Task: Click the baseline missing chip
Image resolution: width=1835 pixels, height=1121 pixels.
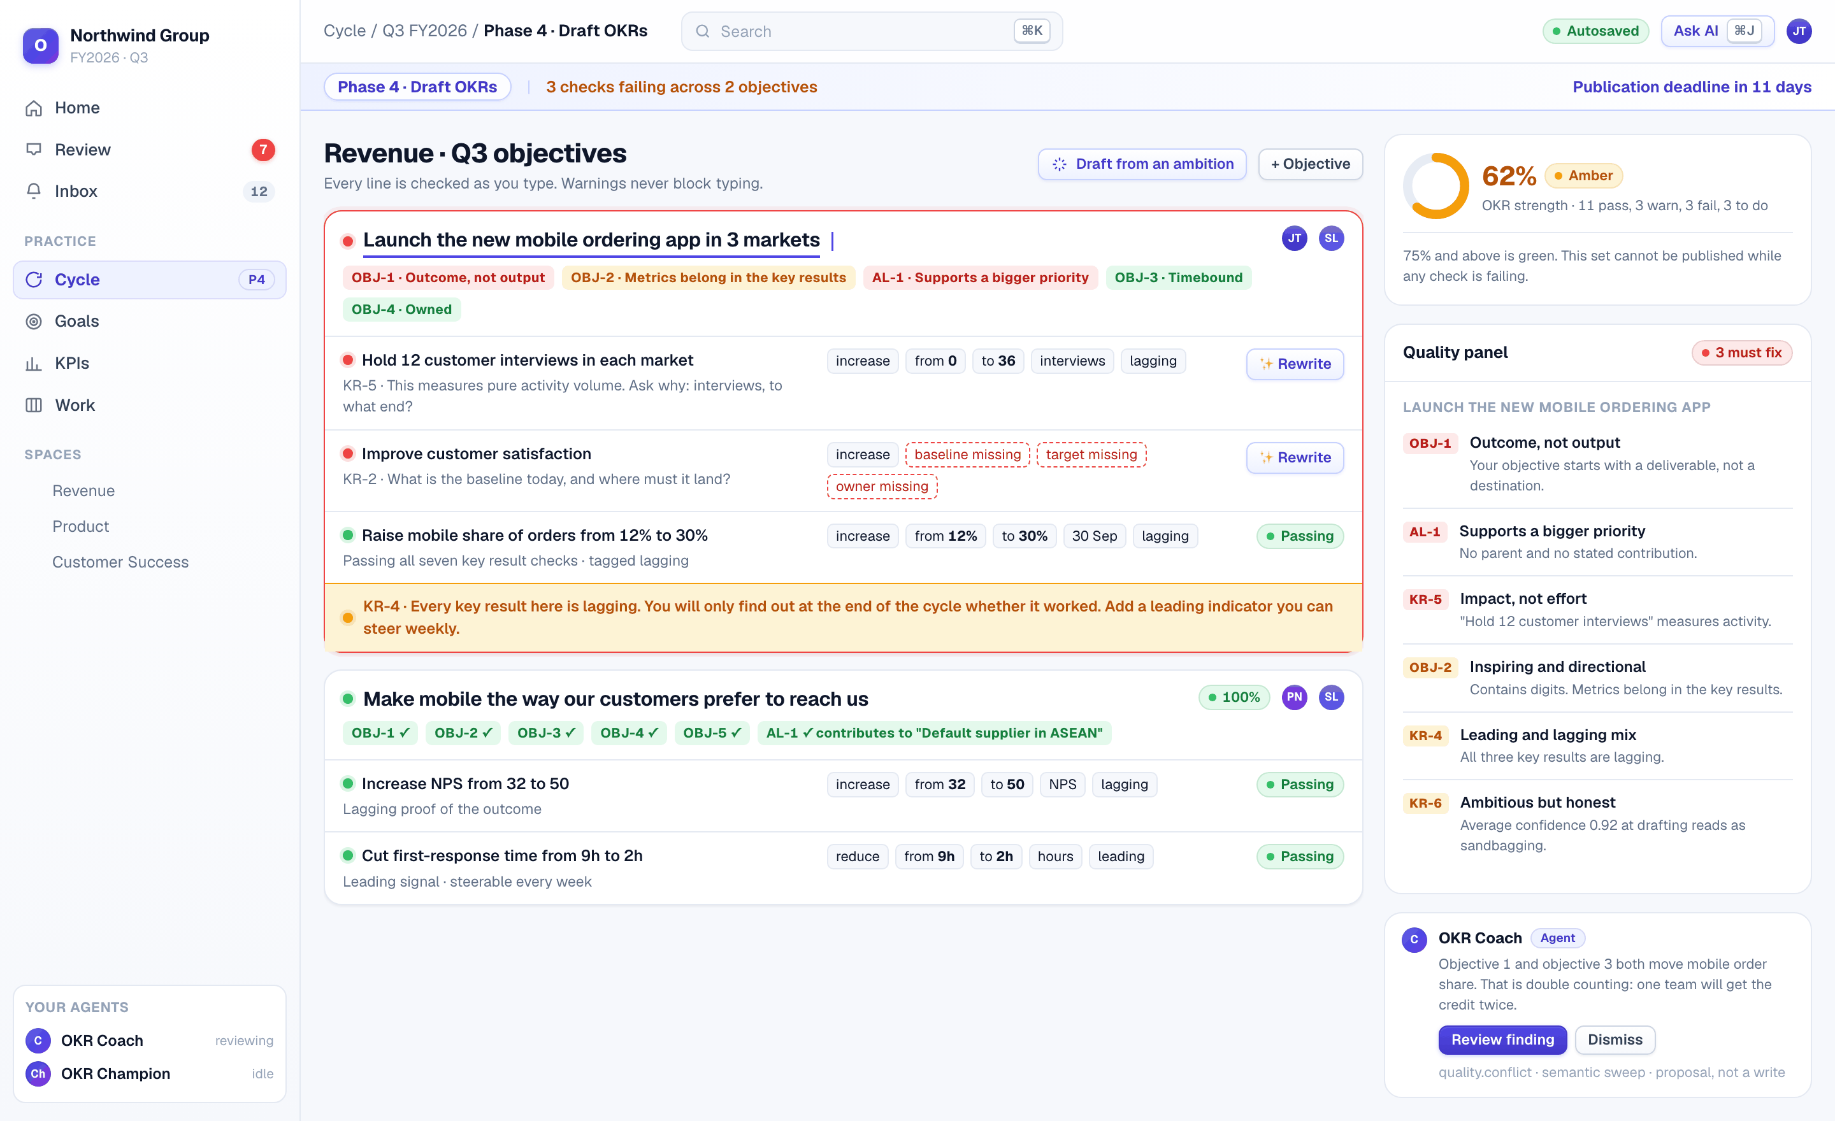Action: click(x=967, y=455)
